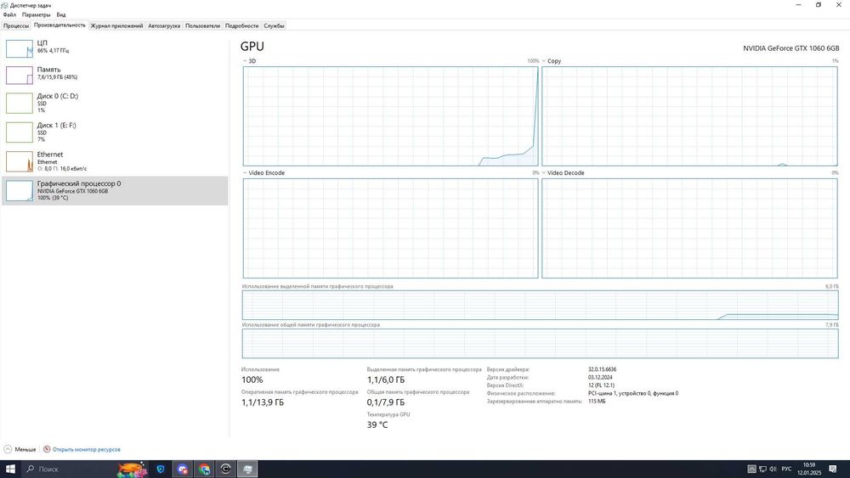Click inside the Video Encode graph

pyautogui.click(x=390, y=228)
